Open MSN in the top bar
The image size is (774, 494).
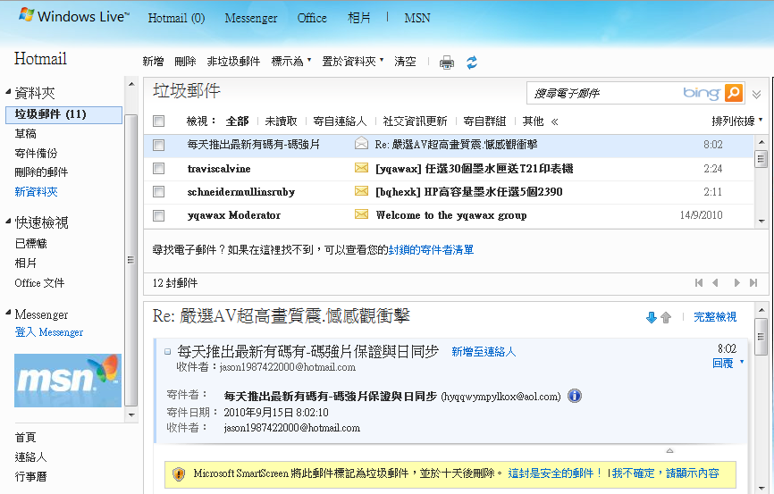[417, 18]
